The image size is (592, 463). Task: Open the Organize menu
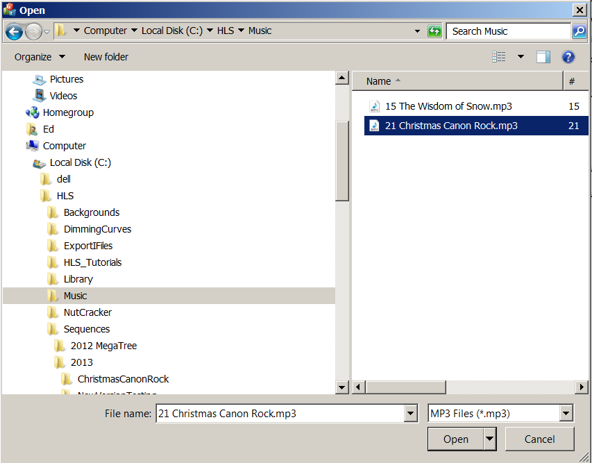pyautogui.click(x=40, y=57)
